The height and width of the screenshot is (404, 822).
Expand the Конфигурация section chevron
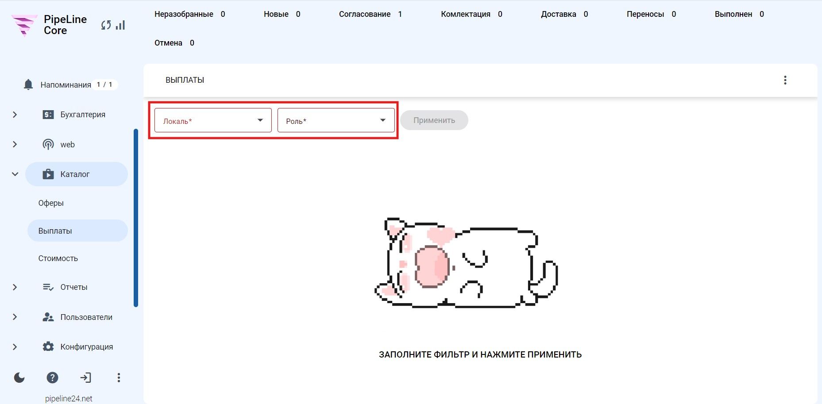15,347
